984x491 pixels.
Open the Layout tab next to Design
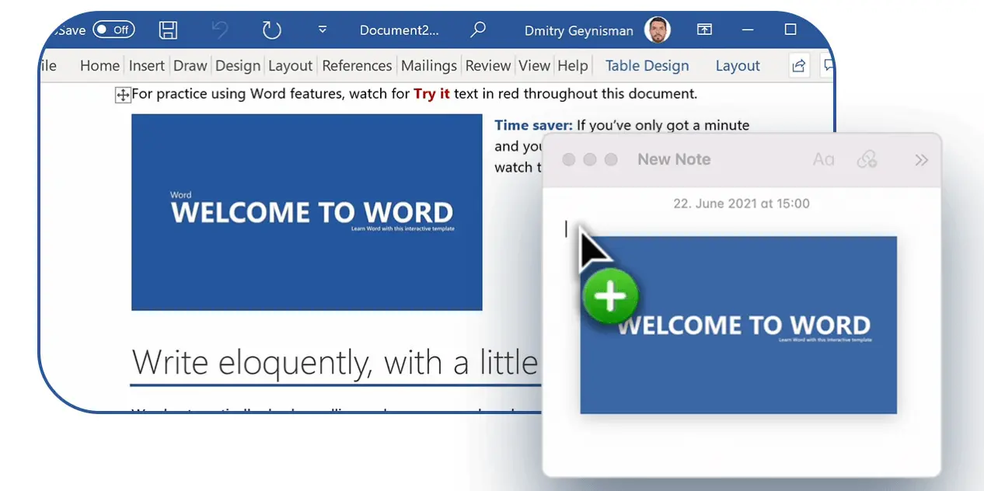290,66
